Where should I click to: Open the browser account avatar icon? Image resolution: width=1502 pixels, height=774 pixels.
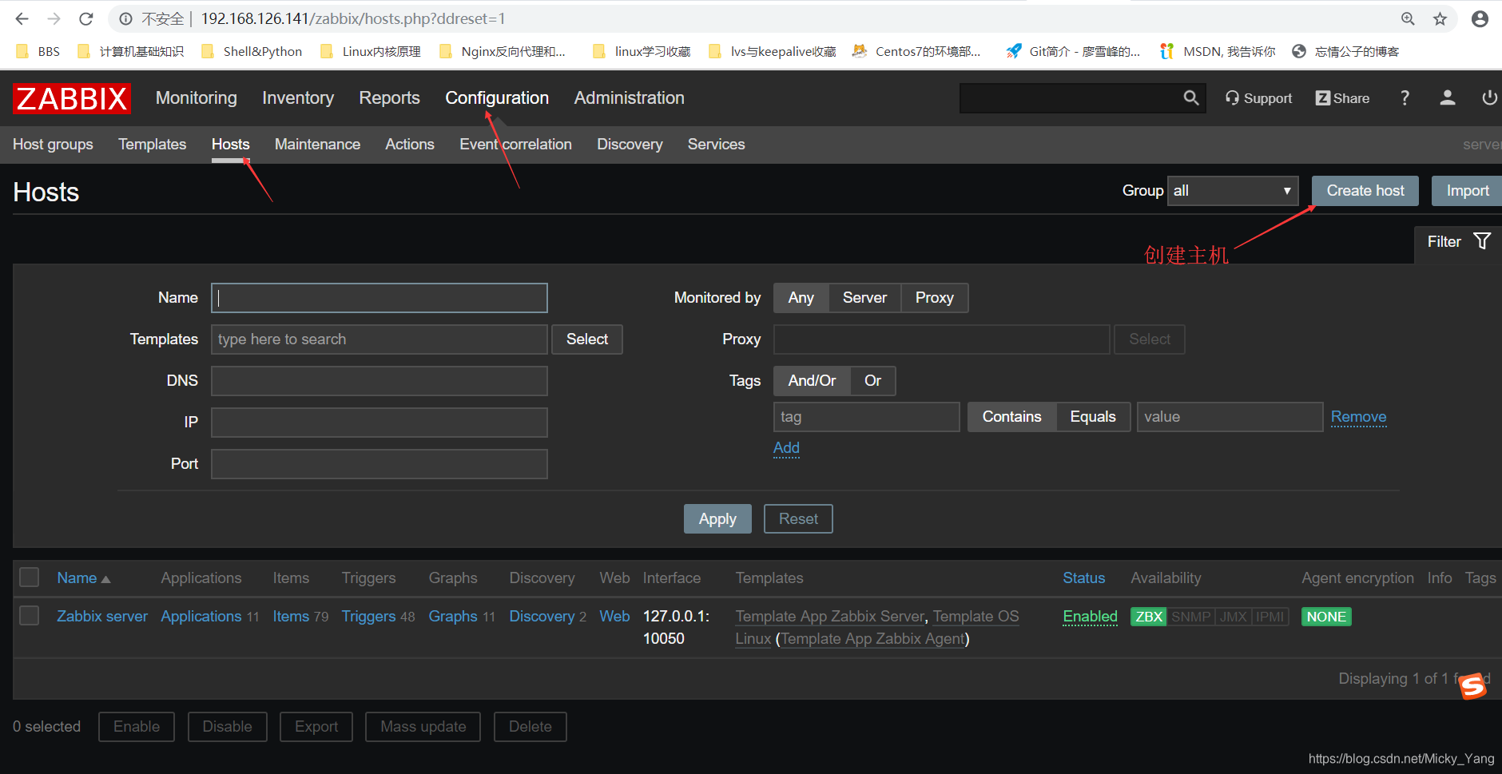click(1480, 18)
